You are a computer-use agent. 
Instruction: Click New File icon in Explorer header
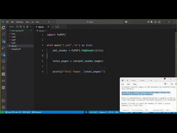17,27
